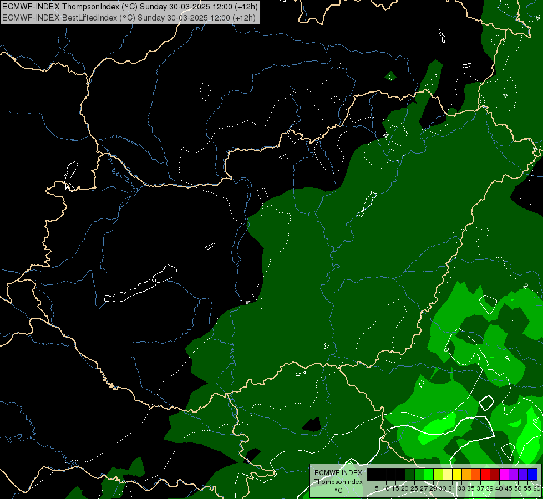Image resolution: width=543 pixels, height=499 pixels.
Task: Select the magenta 40–45 legend swatch
Action: tap(504, 474)
